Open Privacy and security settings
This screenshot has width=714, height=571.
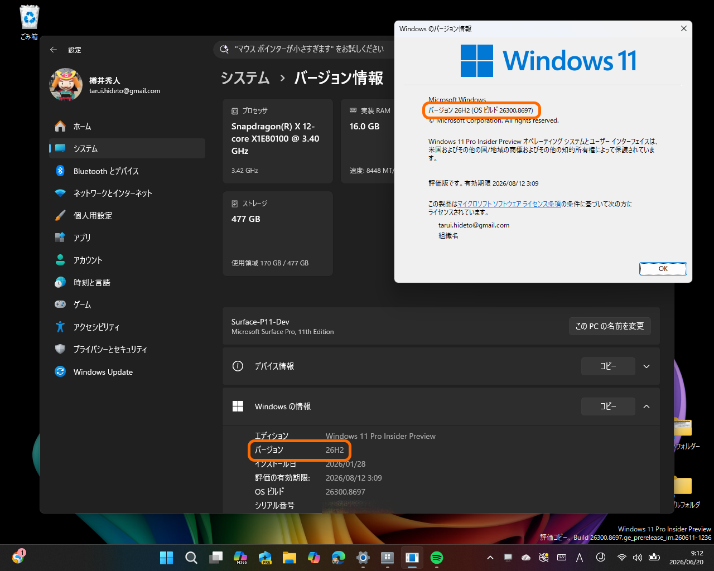pos(127,349)
